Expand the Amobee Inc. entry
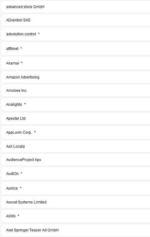The width and height of the screenshot is (150, 237). (76, 90)
